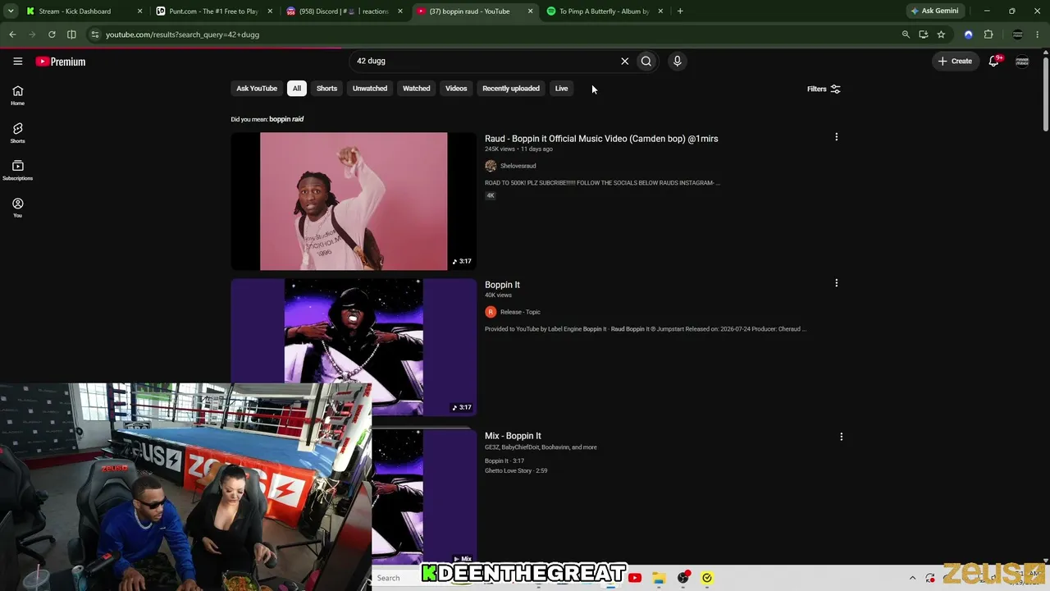Open a new browser tab
Viewport: 1050px width, 591px height.
680,11
